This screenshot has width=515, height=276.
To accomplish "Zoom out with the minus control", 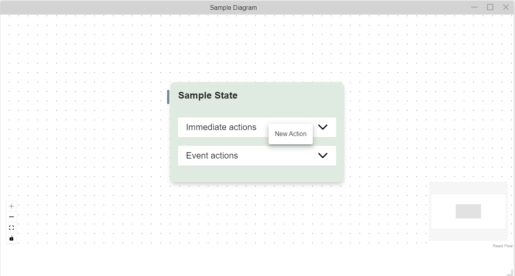I will coord(11,217).
